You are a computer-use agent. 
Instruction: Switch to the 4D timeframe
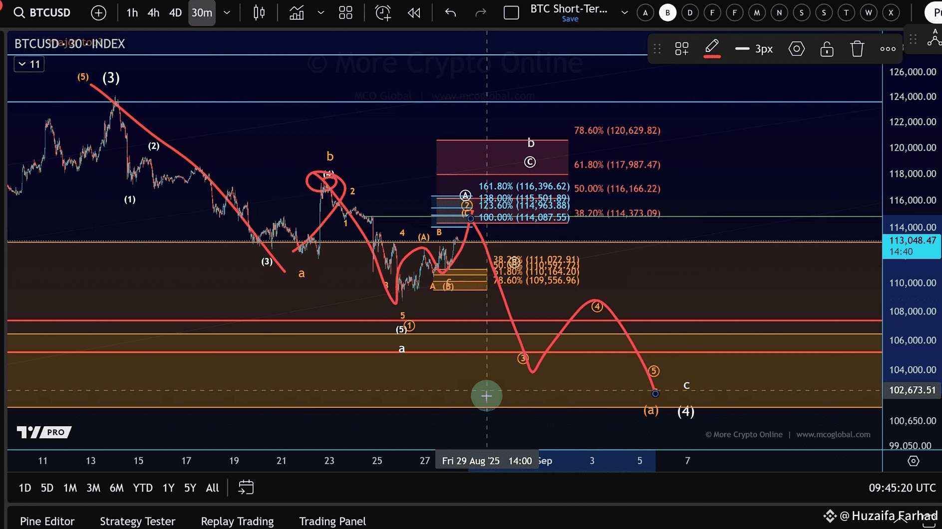coord(175,12)
